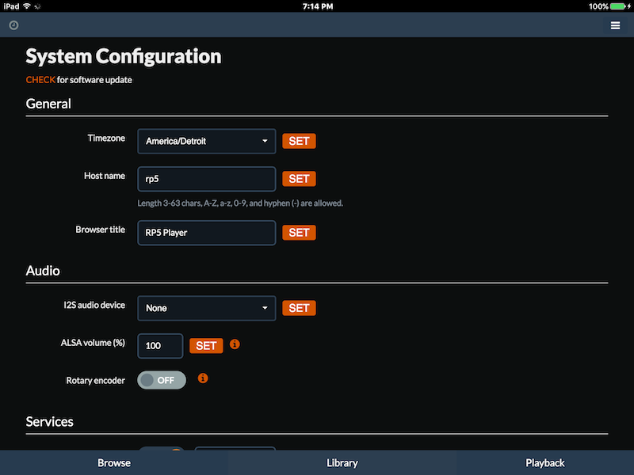The height and width of the screenshot is (475, 634).
Task: Switch to the Library tab
Action: pos(342,463)
